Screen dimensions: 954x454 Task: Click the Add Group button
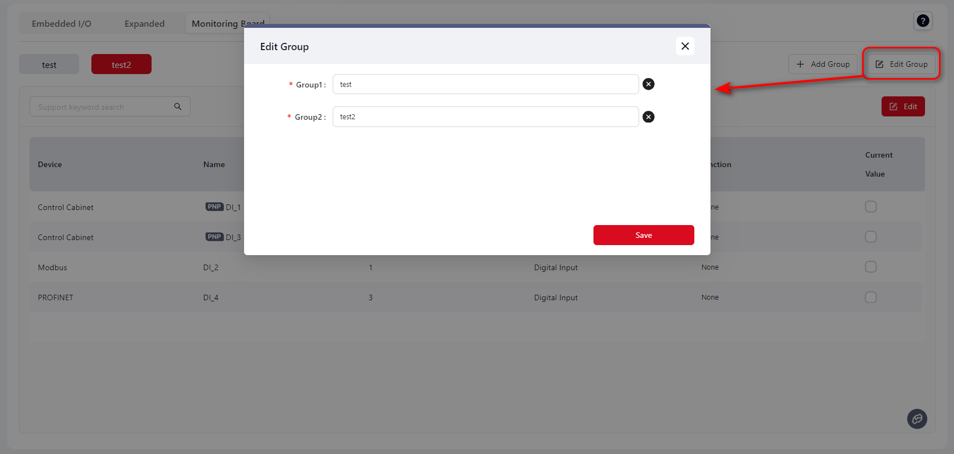(x=822, y=64)
